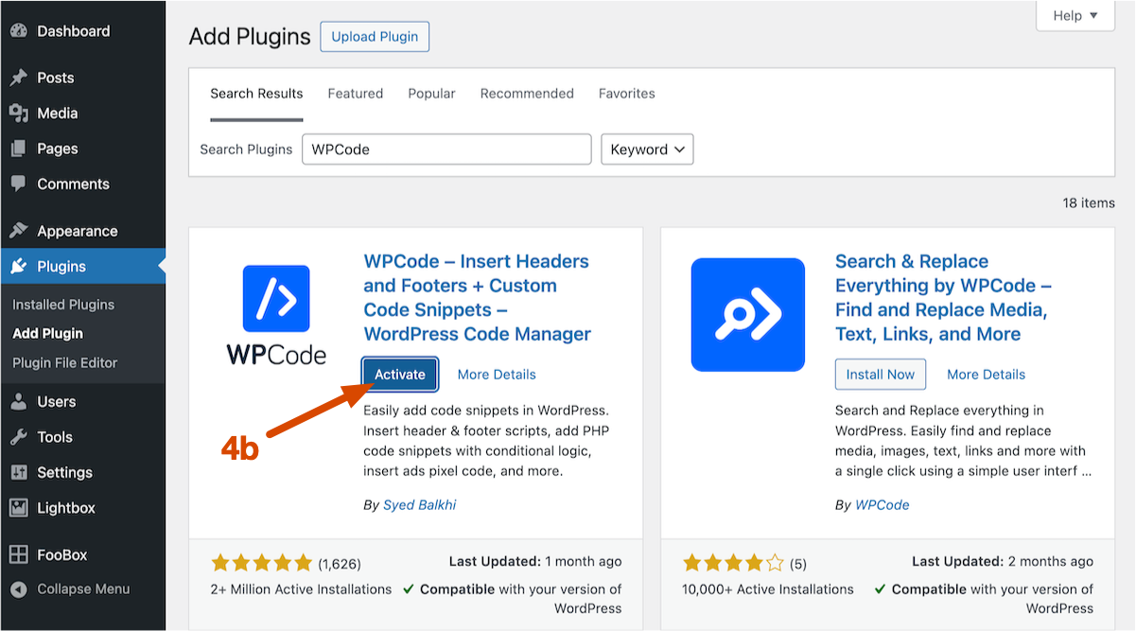Click the Tools wrench icon
This screenshot has height=631, width=1136.
pyautogui.click(x=18, y=436)
